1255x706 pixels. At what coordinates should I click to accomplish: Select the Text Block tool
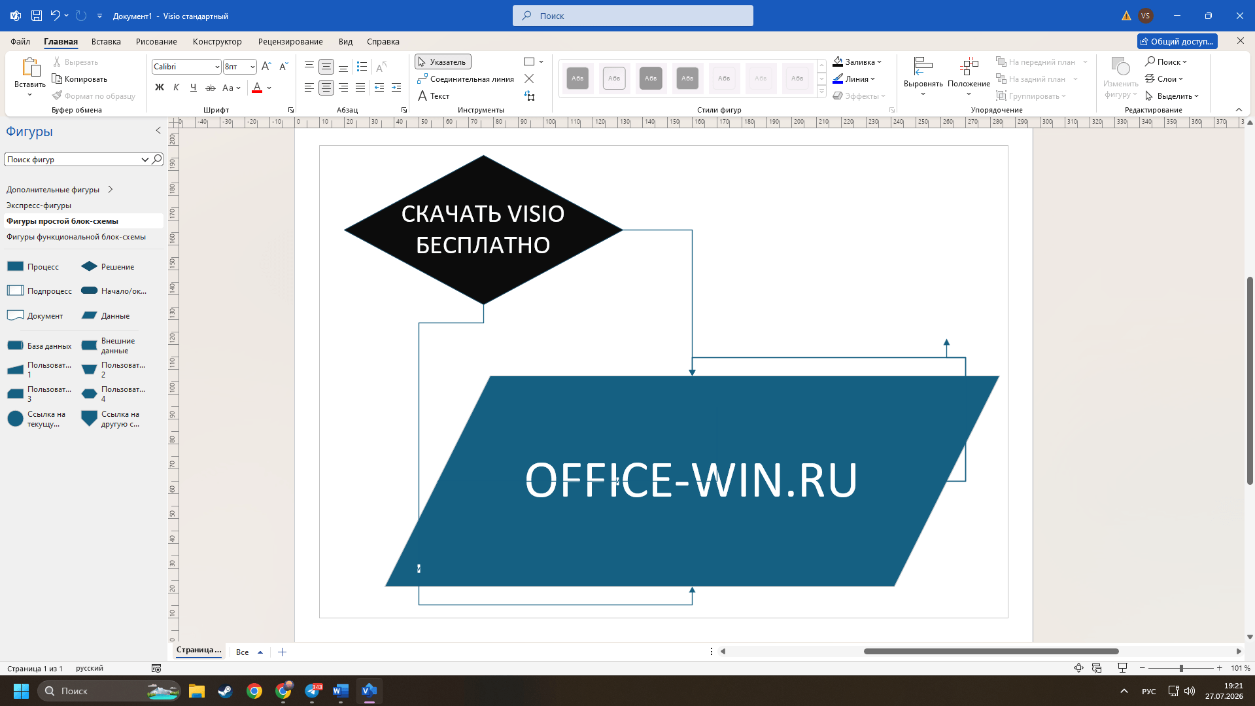click(x=529, y=96)
